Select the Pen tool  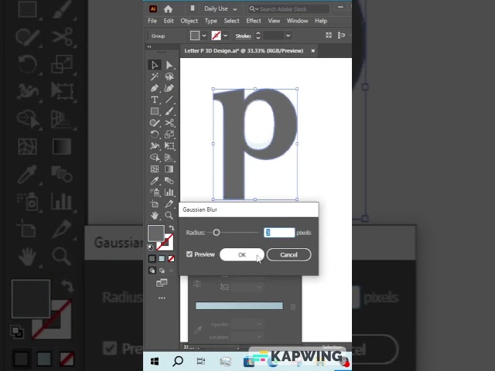(155, 88)
